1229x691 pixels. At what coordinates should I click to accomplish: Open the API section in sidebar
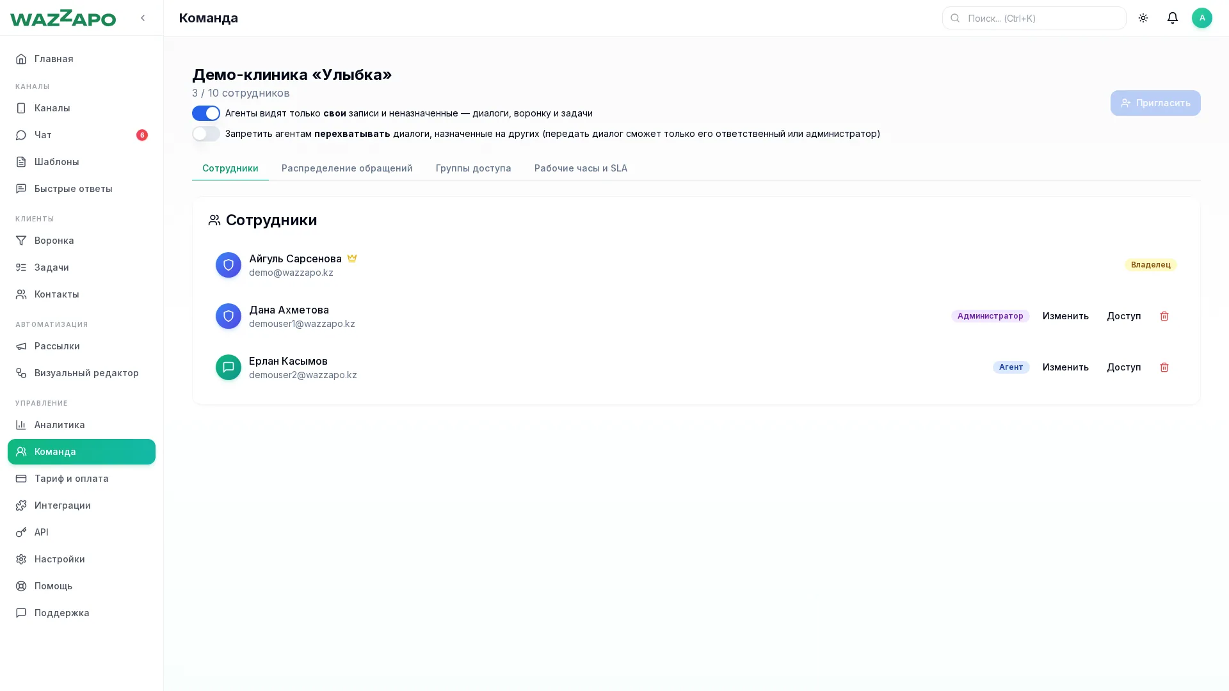click(x=81, y=532)
